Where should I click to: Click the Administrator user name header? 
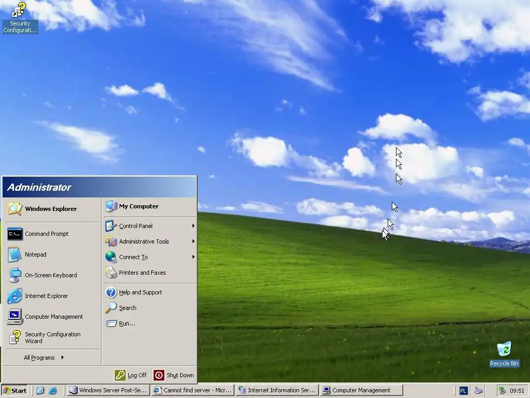point(39,187)
